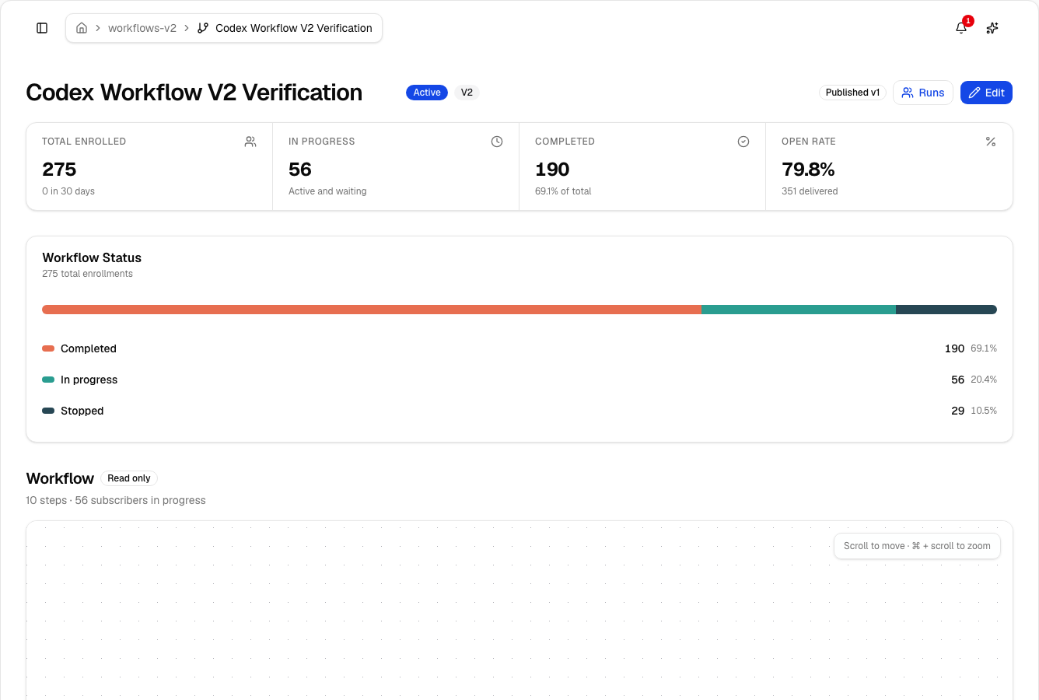Screen dimensions: 1039x700
Task: Open the AI sparkles assistant icon
Action: 992,28
